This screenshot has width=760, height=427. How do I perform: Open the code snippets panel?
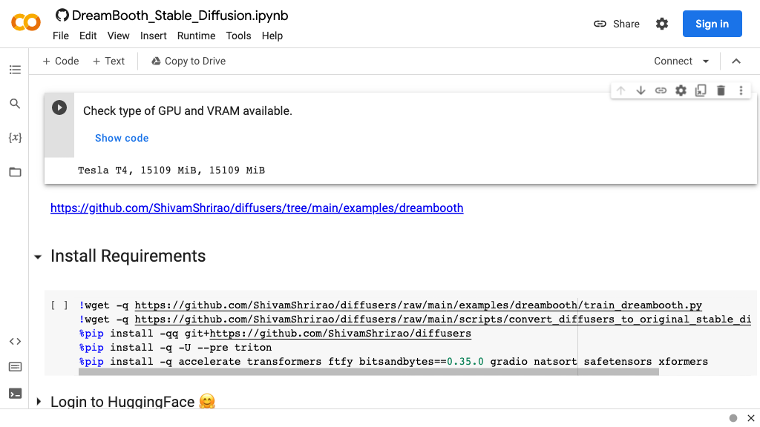pos(15,342)
